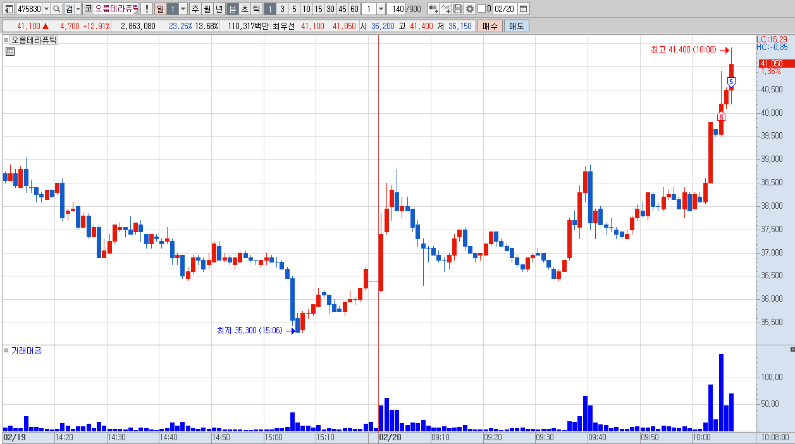
Task: Click the 매도 sell button
Action: [517, 26]
